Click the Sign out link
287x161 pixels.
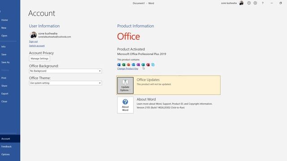click(33, 42)
